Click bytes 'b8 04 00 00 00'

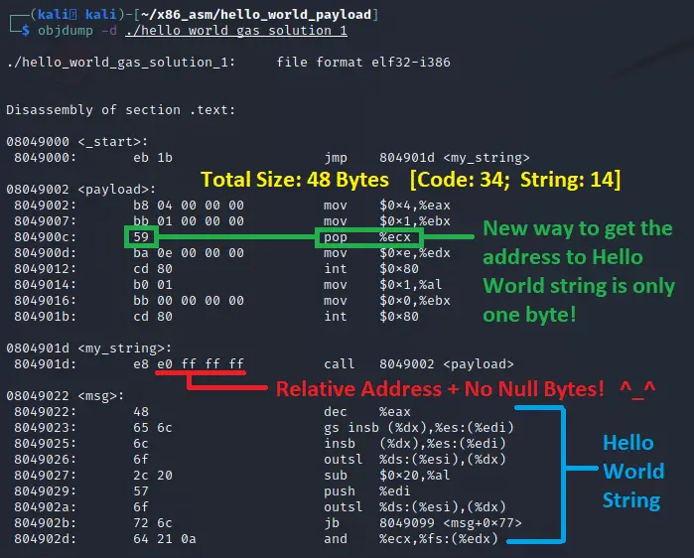point(189,206)
